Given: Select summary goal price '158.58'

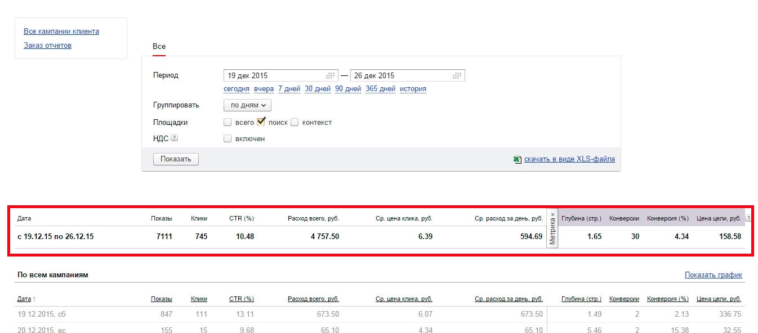Looking at the screenshot, I should (730, 237).
